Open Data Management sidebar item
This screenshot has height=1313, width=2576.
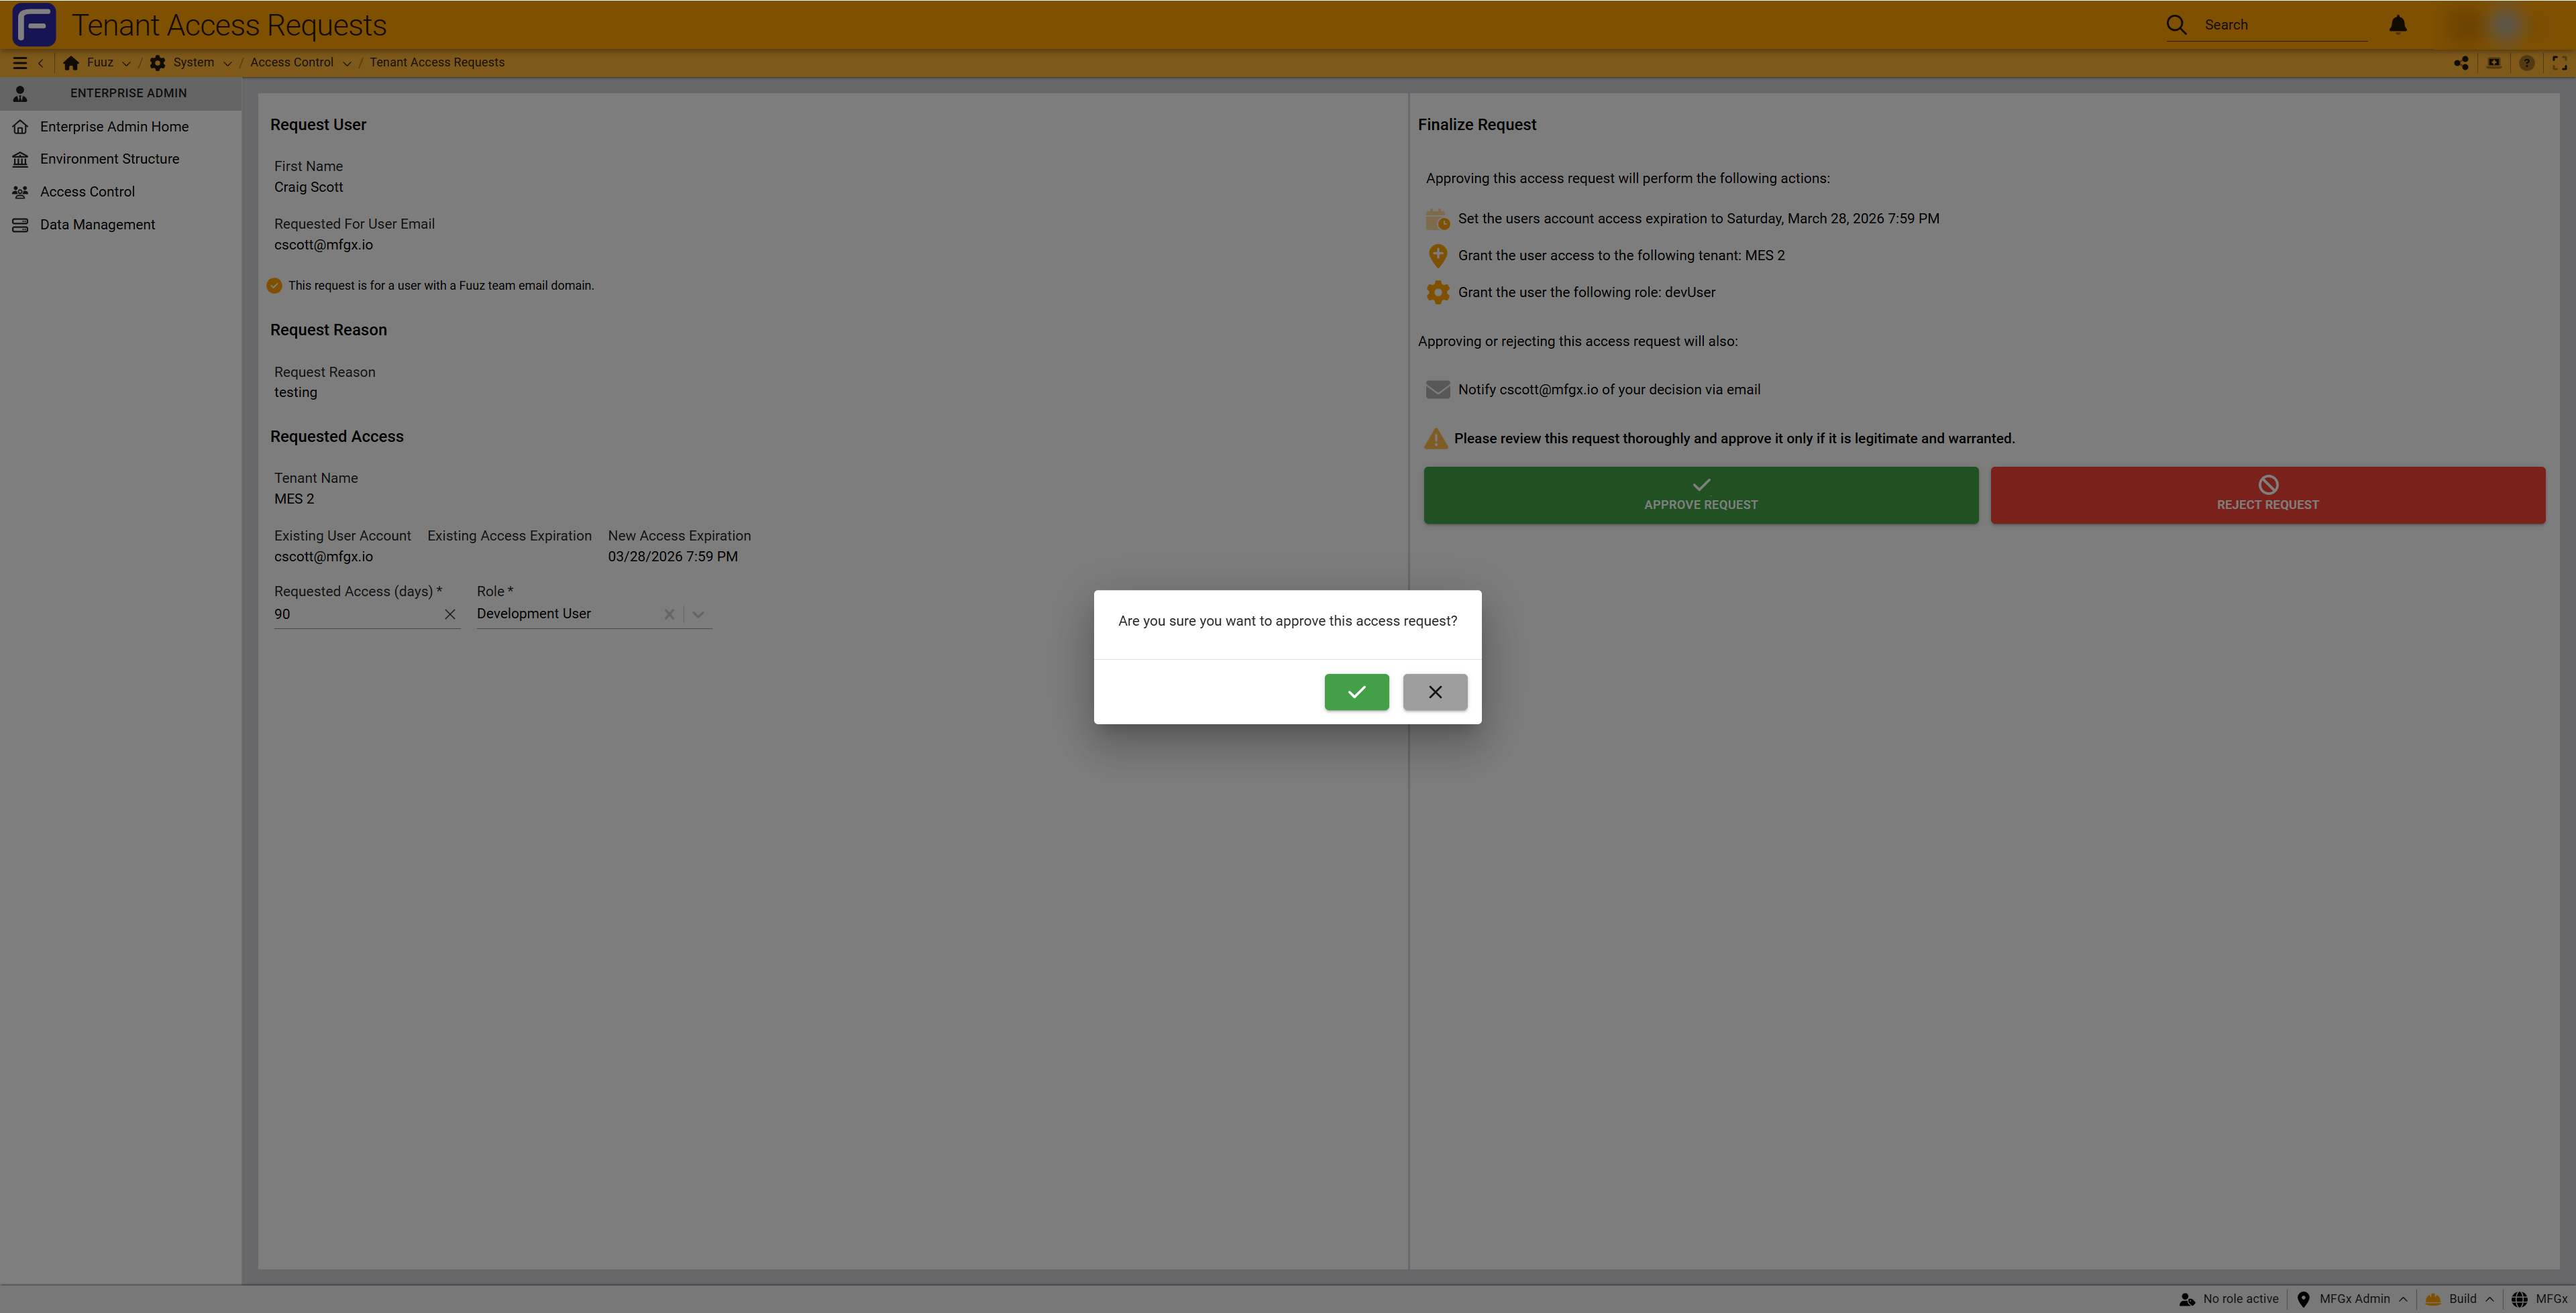click(120, 224)
